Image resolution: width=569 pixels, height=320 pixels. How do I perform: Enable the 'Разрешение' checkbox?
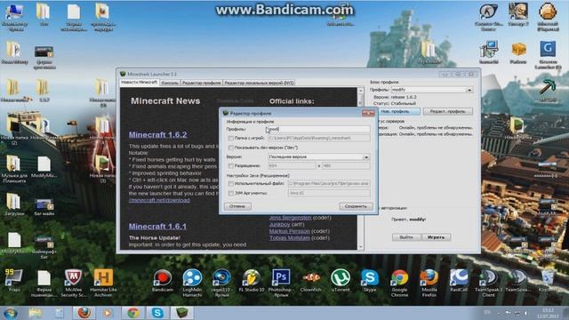click(x=231, y=166)
